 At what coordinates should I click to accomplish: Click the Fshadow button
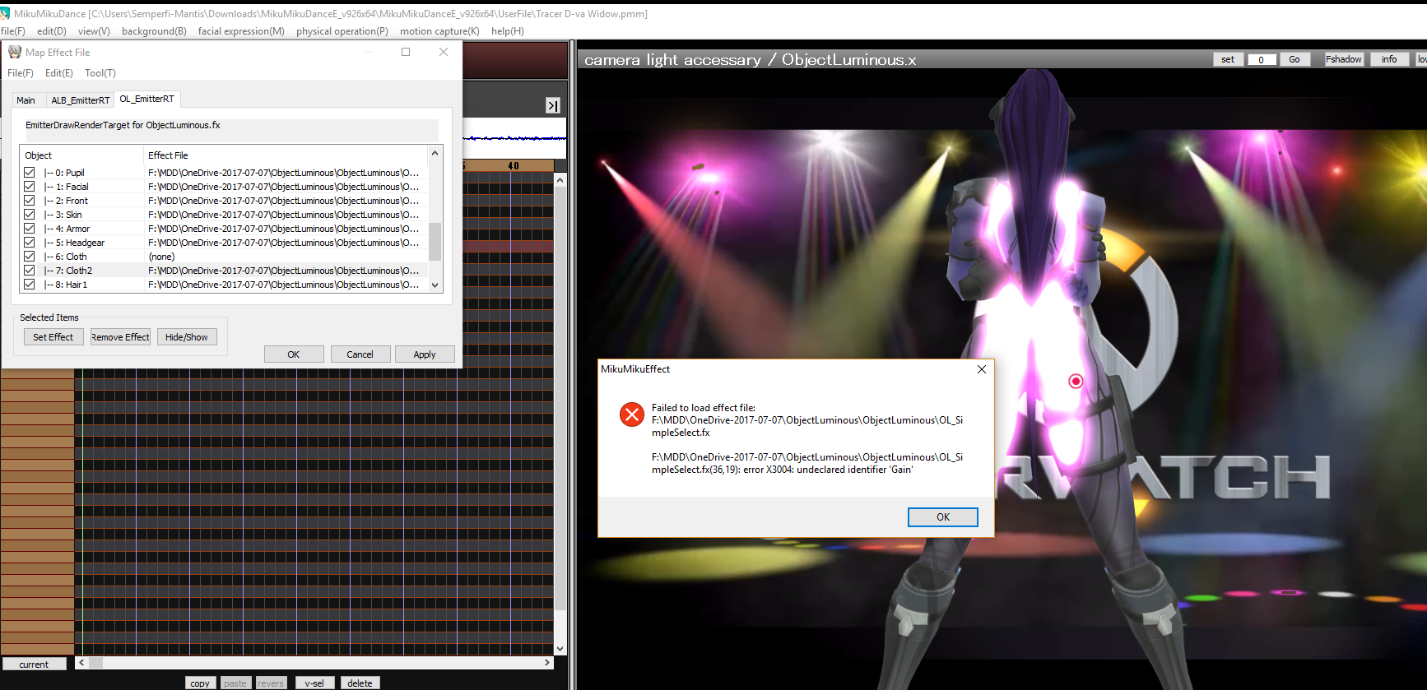pos(1344,59)
